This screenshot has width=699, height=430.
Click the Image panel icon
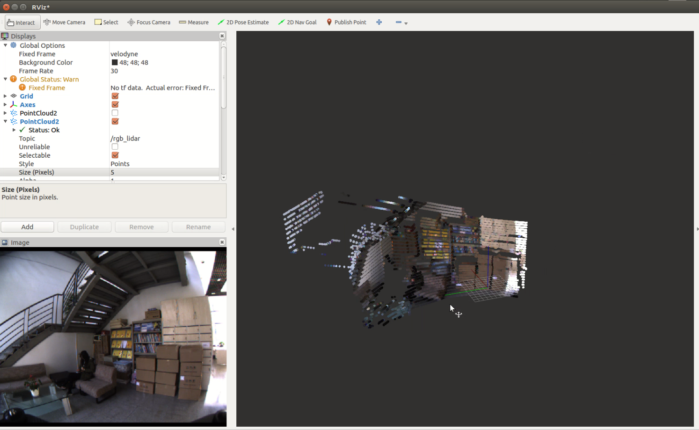[5, 242]
